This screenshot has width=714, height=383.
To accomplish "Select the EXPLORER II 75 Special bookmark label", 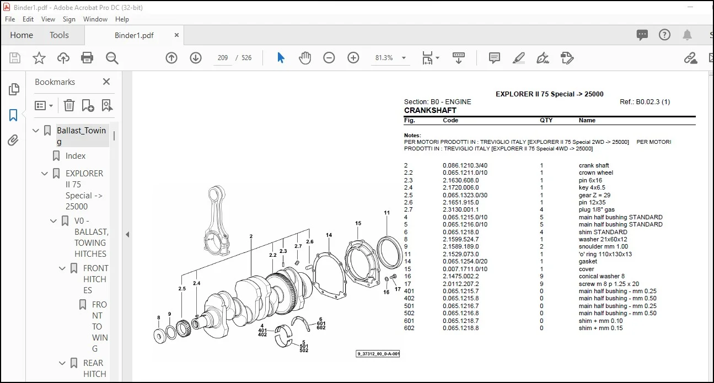I will tap(84, 190).
